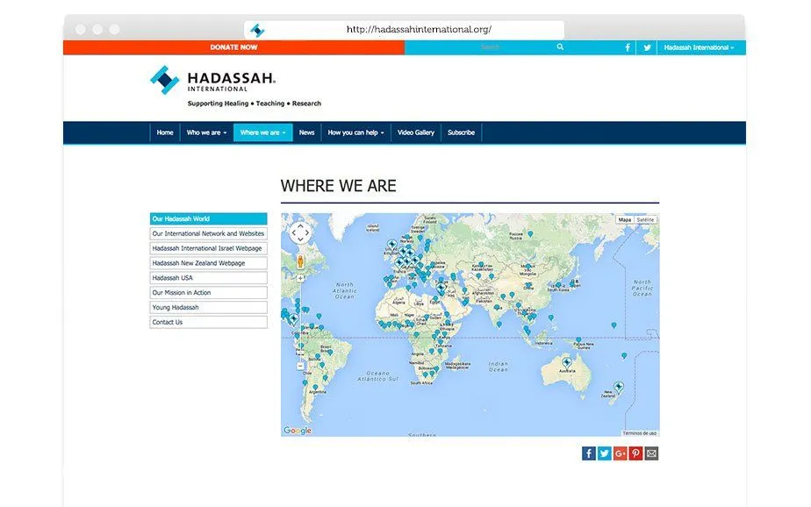Share page via Facebook share button
Image resolution: width=811 pixels, height=507 pixels.
[x=589, y=453]
